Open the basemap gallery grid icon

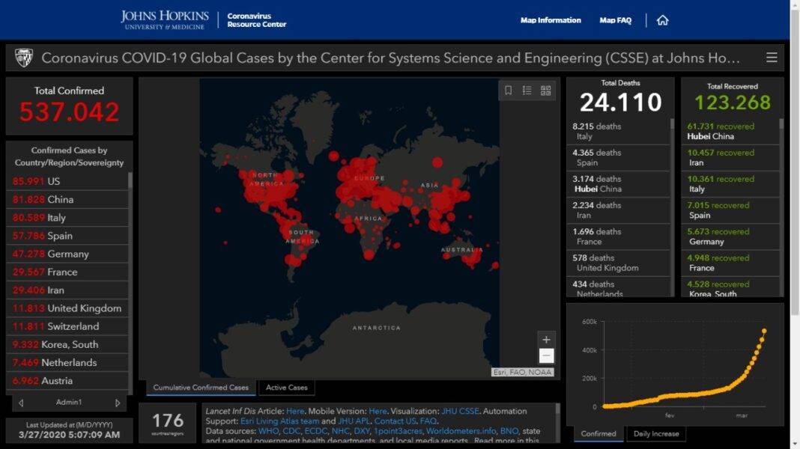pos(545,91)
